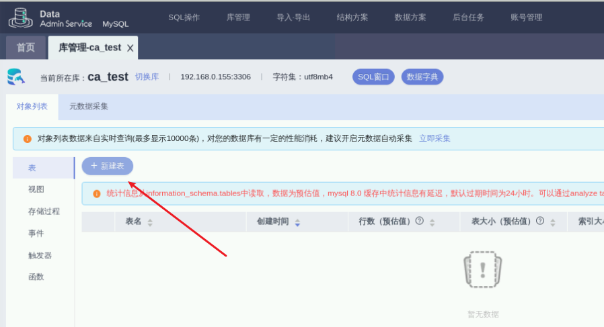Click the orange info icon in the 统计信息 warning
Viewport: 604px width, 327px height.
tap(97, 194)
